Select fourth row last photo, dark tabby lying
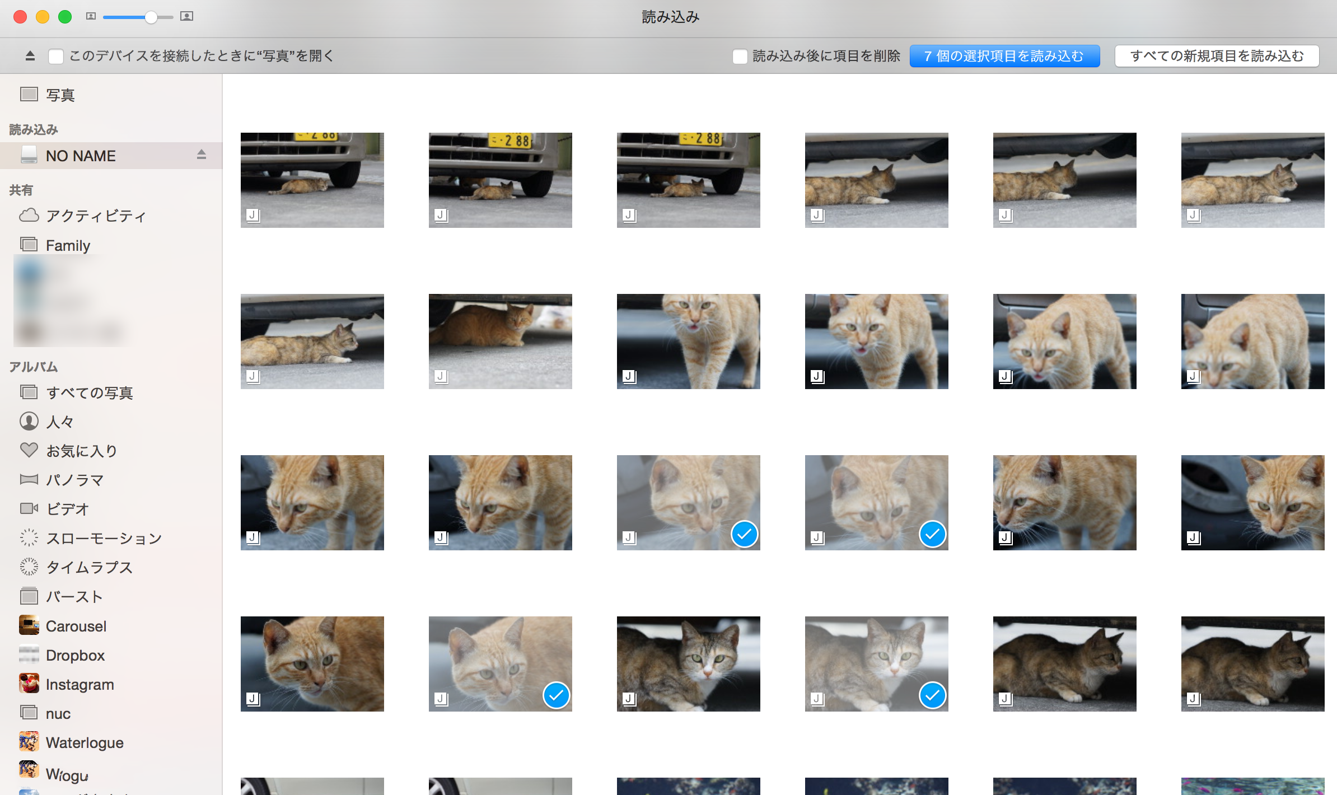The width and height of the screenshot is (1337, 795). [1253, 664]
